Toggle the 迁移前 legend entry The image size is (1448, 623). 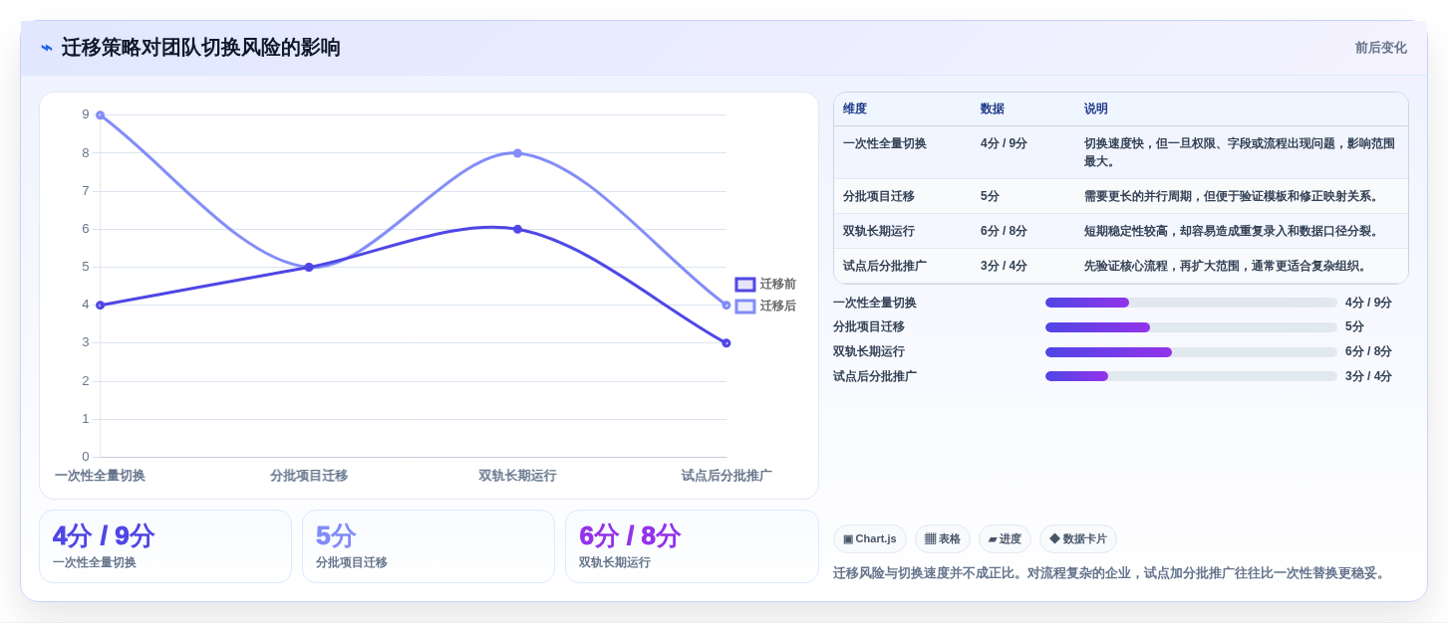pyautogui.click(x=765, y=285)
